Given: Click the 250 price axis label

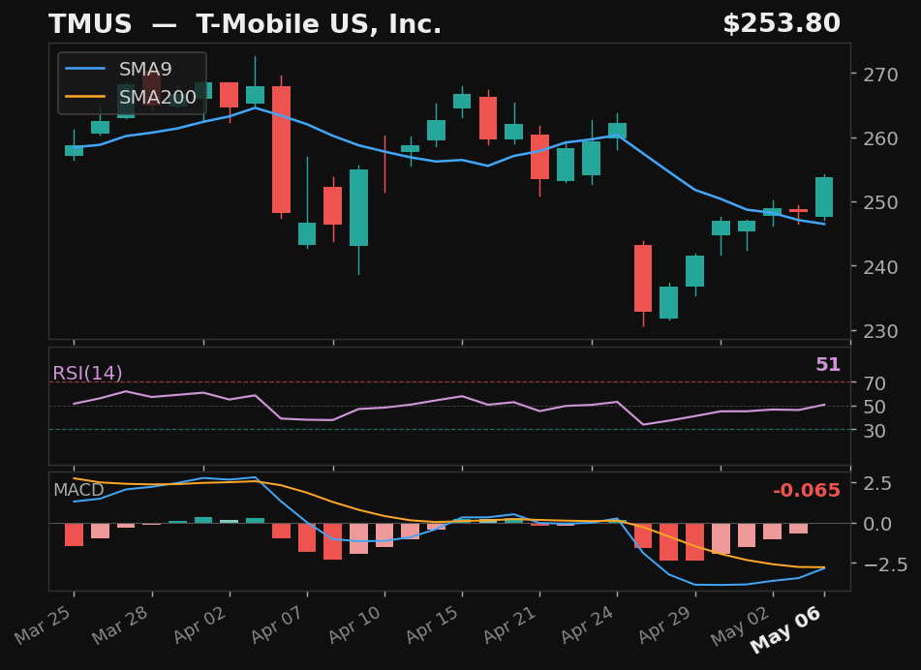Looking at the screenshot, I should 880,202.
